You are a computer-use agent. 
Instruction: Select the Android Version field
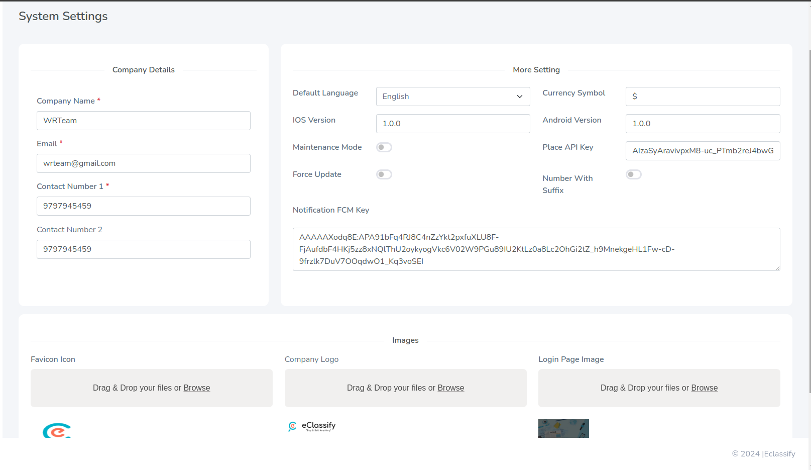[x=702, y=124]
